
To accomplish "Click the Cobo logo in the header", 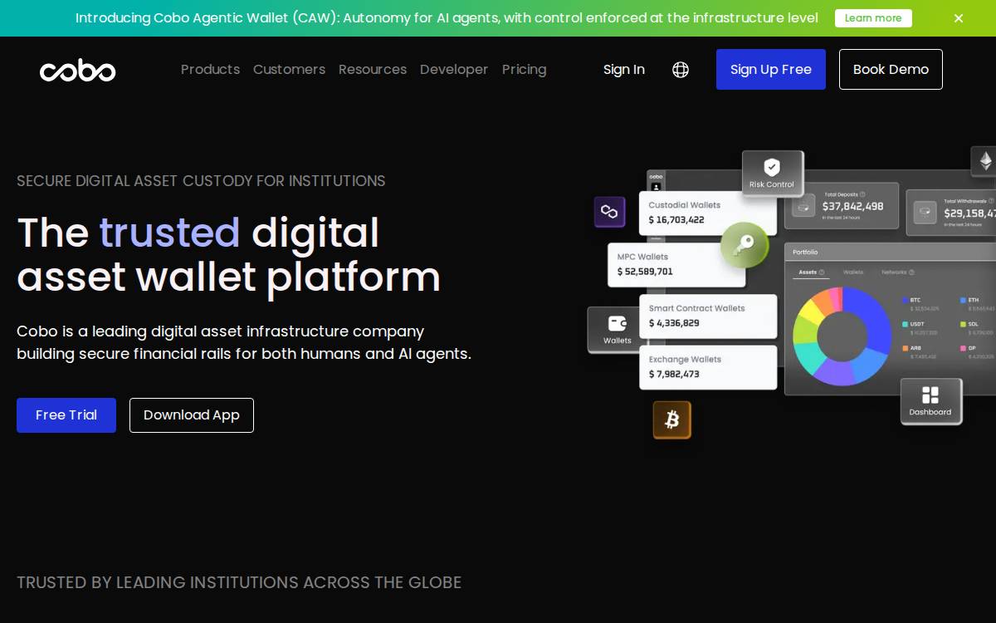I will point(77,70).
